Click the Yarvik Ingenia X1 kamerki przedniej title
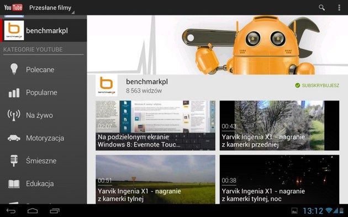The height and width of the screenshot is (217, 348). tap(263, 141)
